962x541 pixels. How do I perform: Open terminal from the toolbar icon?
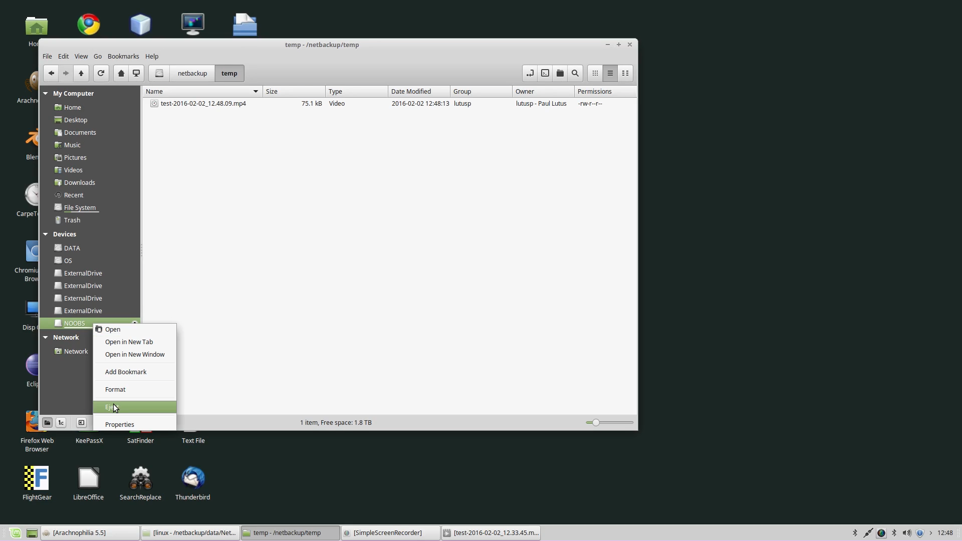545,73
